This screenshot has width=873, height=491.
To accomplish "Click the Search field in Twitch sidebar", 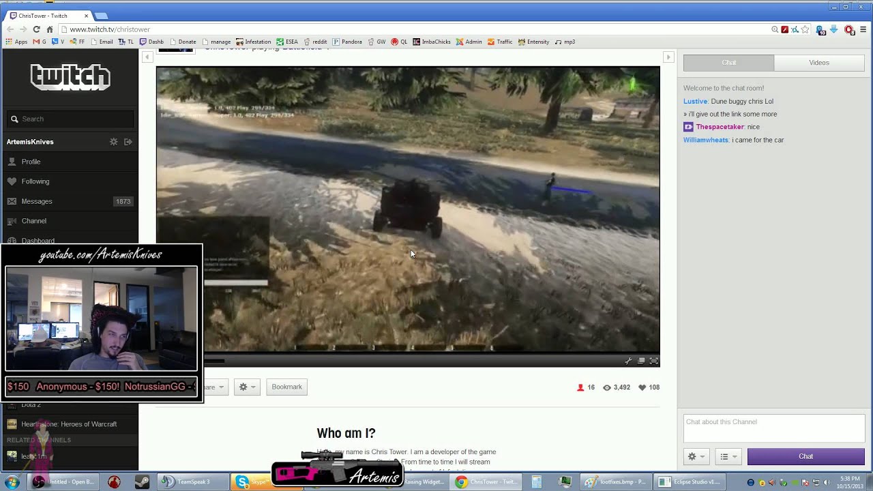I will click(x=70, y=119).
